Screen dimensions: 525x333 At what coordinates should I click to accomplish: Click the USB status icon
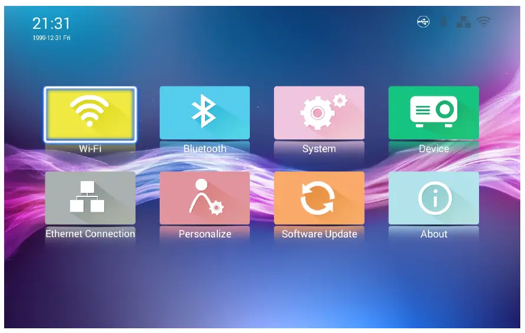click(423, 22)
